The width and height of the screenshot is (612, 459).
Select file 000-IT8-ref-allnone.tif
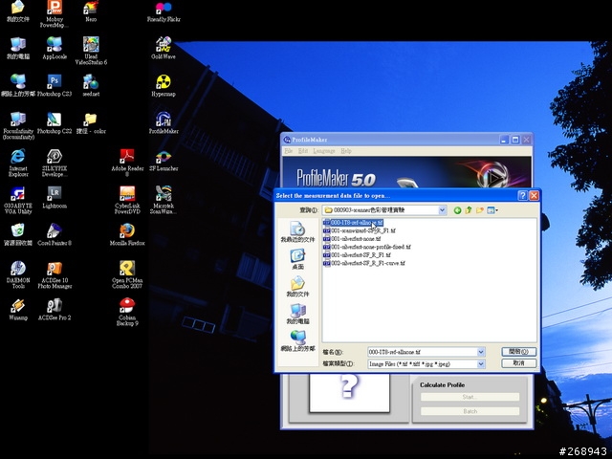point(353,223)
